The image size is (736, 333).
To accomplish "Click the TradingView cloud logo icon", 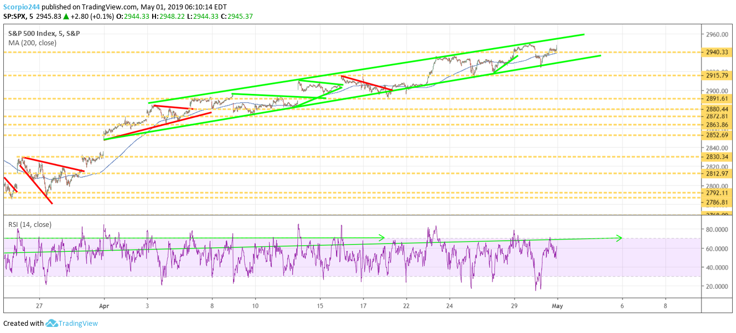I will click(52, 323).
